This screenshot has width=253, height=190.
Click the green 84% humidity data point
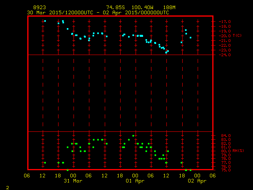[133, 136]
